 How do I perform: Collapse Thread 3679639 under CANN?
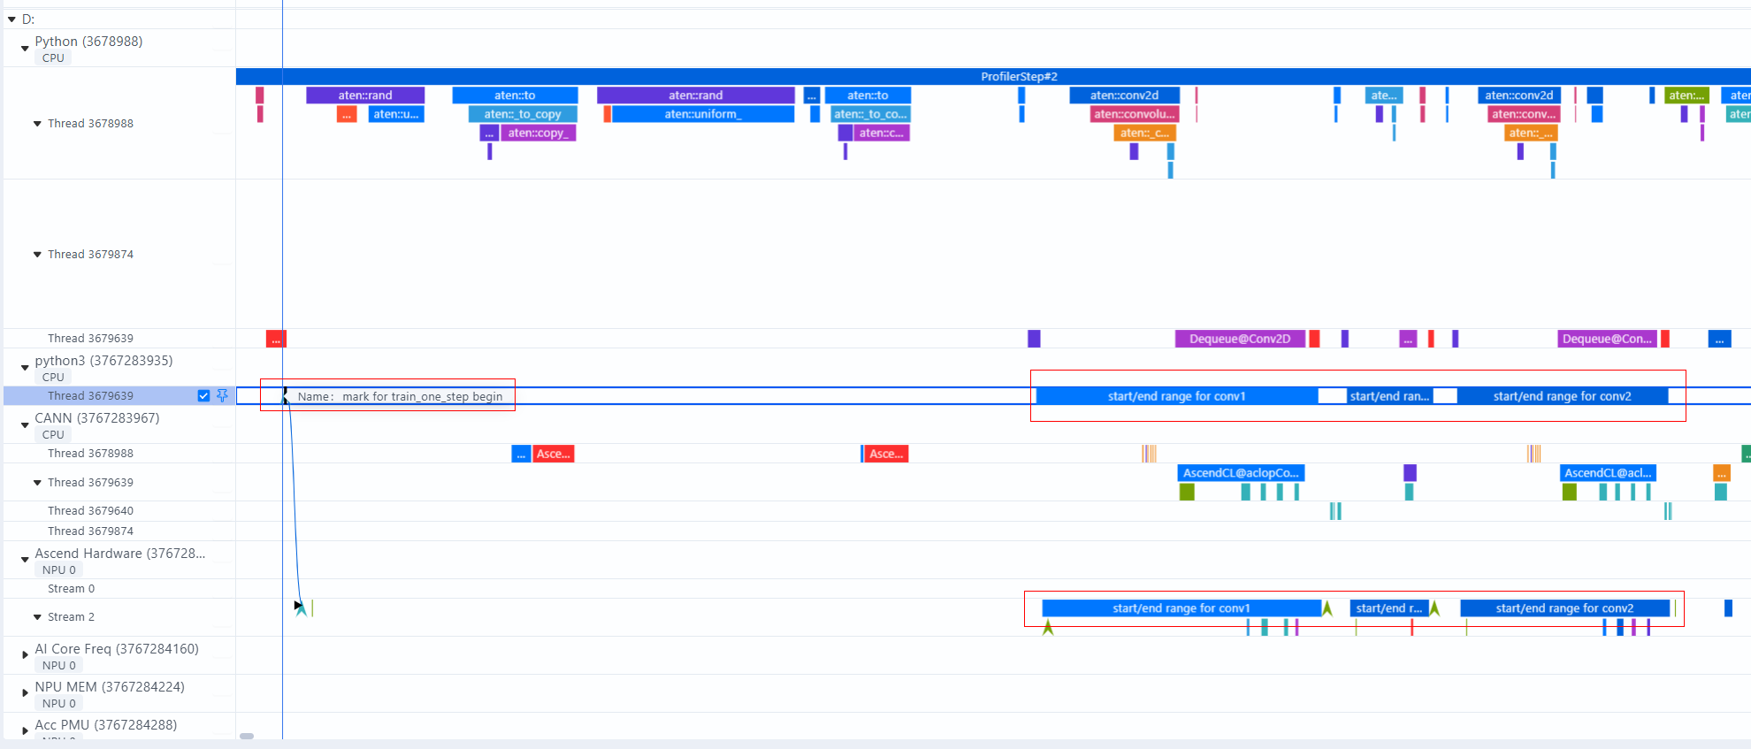[37, 483]
